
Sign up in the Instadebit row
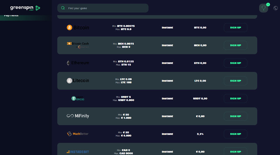coord(236,152)
